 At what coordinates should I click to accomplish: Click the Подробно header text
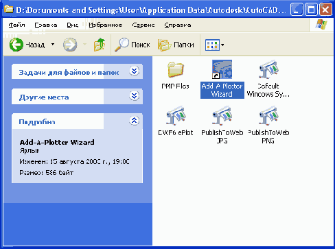point(37,121)
